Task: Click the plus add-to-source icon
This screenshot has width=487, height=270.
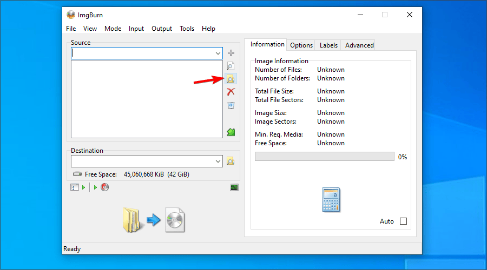Action: point(231,53)
